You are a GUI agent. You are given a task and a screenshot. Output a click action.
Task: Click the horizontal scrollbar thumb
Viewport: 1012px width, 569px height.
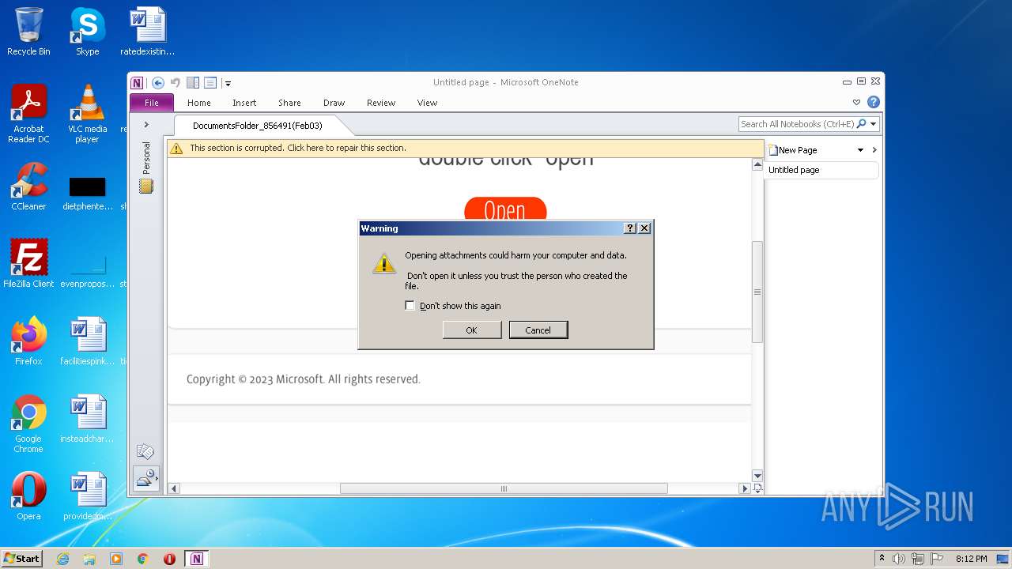pos(504,488)
